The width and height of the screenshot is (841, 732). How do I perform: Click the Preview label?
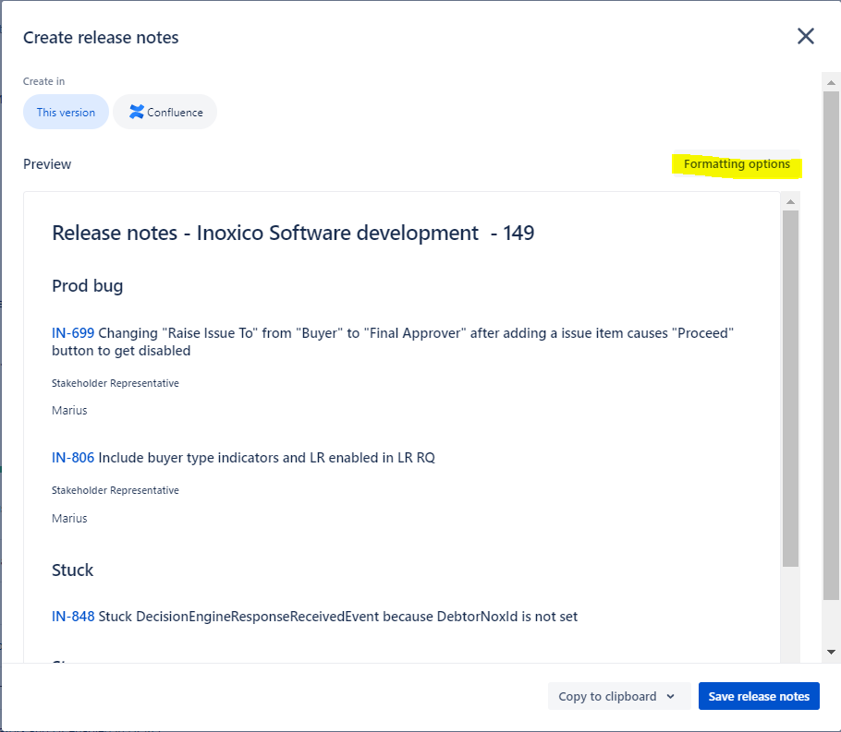point(47,164)
